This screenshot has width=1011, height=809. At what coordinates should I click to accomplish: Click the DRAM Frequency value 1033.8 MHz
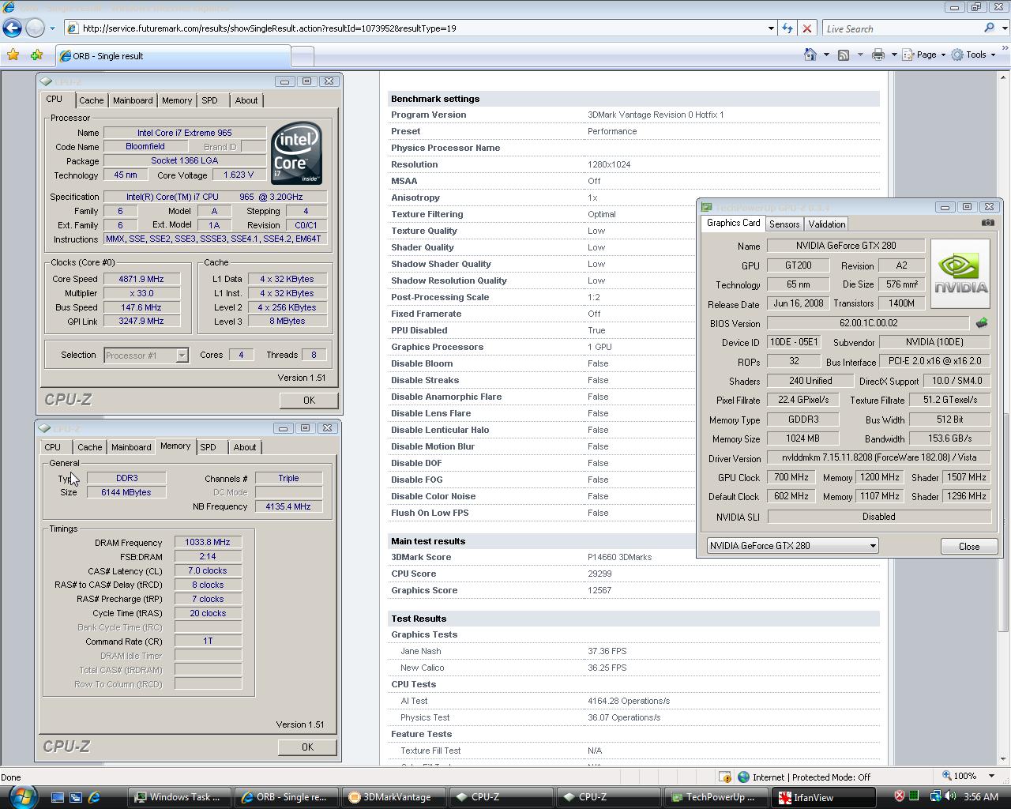[x=208, y=543]
